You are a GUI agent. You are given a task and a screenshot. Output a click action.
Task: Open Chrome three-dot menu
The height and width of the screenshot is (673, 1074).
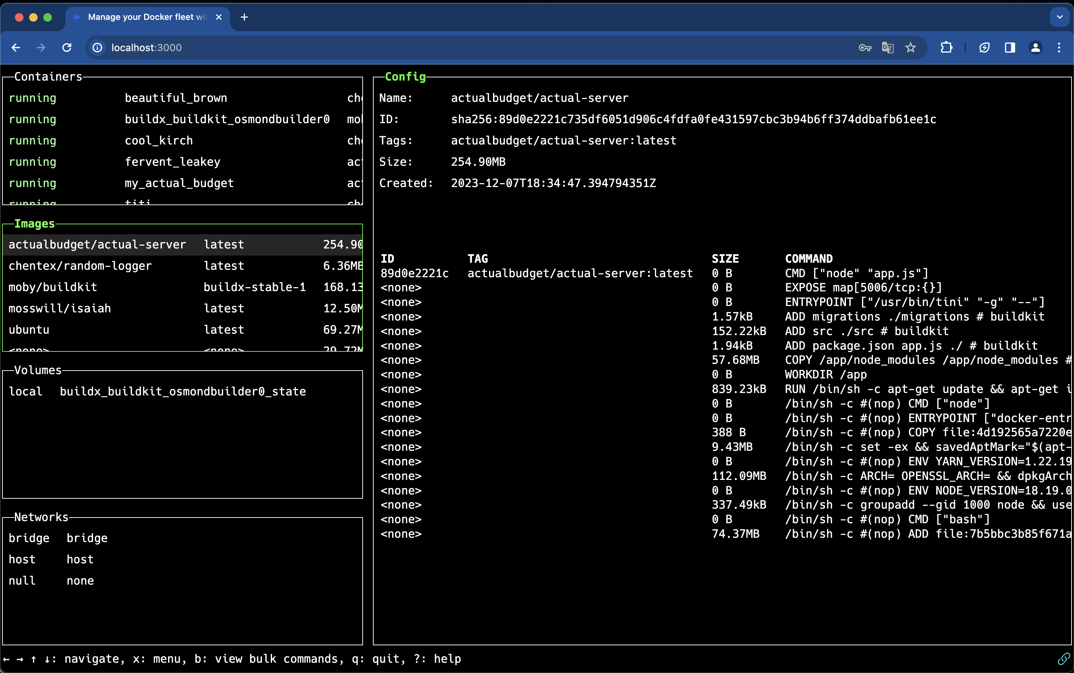(x=1059, y=48)
